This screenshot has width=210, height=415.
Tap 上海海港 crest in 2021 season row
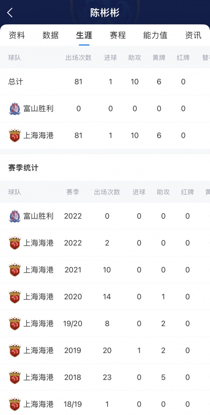tap(15, 270)
